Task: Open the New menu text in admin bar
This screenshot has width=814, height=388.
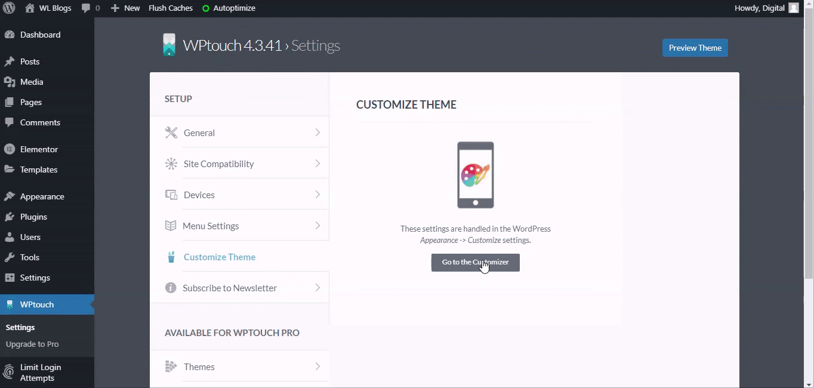Action: 132,8
